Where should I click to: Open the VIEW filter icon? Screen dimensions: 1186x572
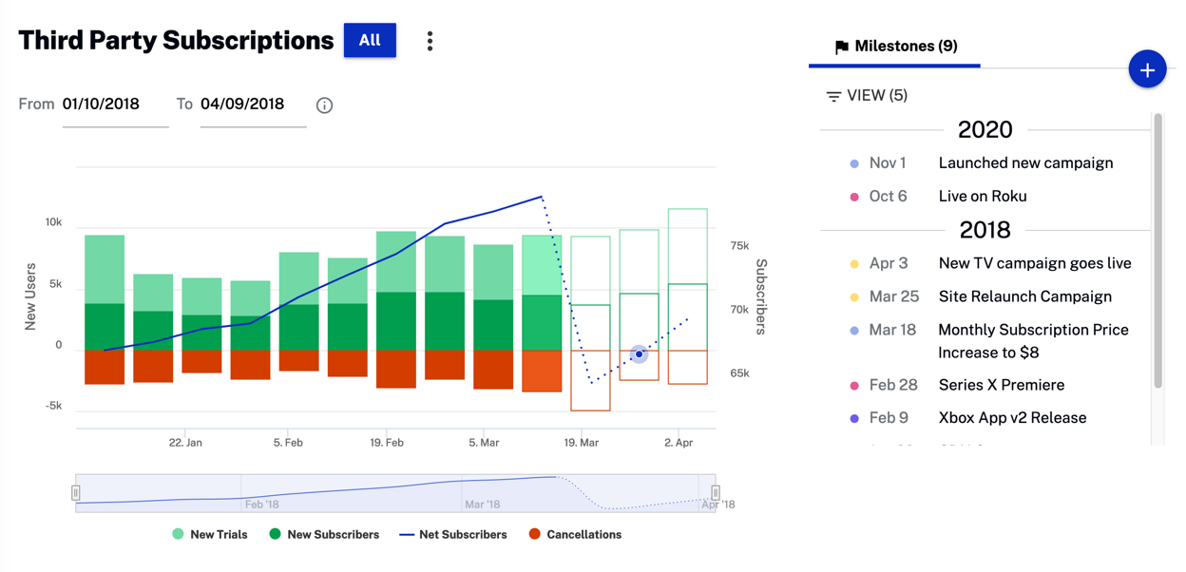(833, 96)
